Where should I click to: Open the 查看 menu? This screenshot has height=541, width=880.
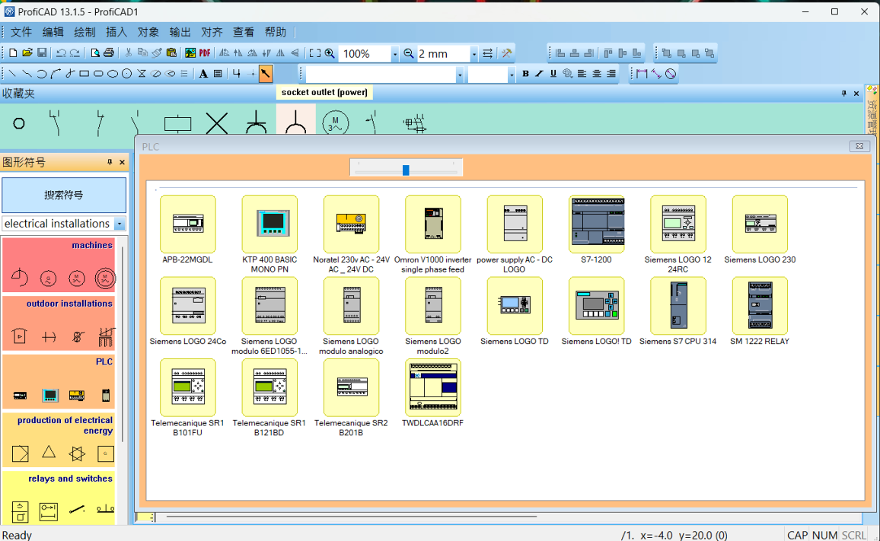pos(244,32)
